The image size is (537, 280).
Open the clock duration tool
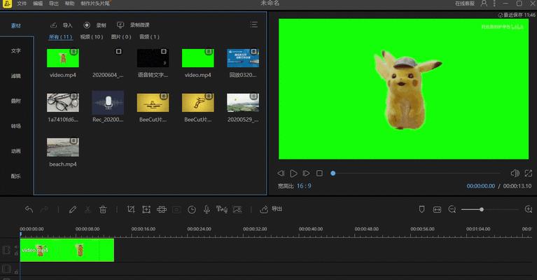tap(192, 209)
